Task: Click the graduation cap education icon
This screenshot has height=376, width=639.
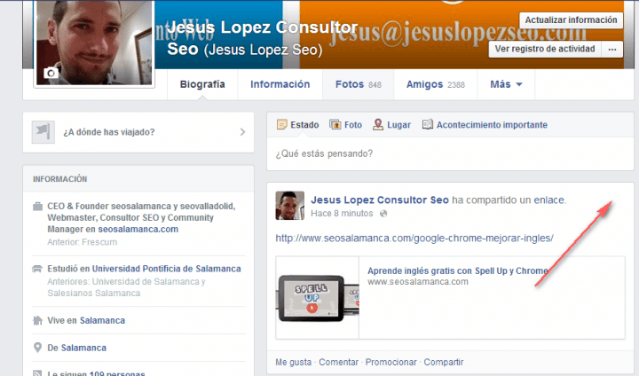Action: click(x=37, y=269)
